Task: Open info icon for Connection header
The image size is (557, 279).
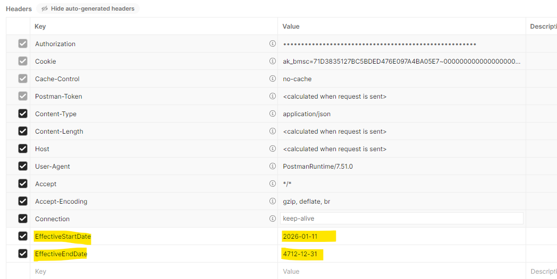Action: pyautogui.click(x=273, y=219)
